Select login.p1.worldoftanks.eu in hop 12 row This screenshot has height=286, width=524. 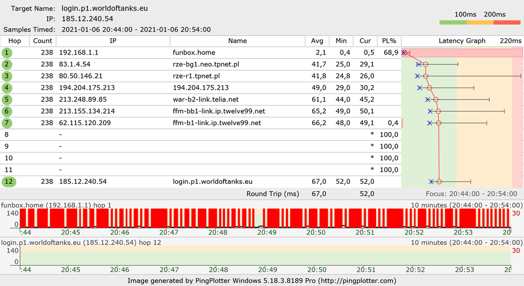(212, 182)
